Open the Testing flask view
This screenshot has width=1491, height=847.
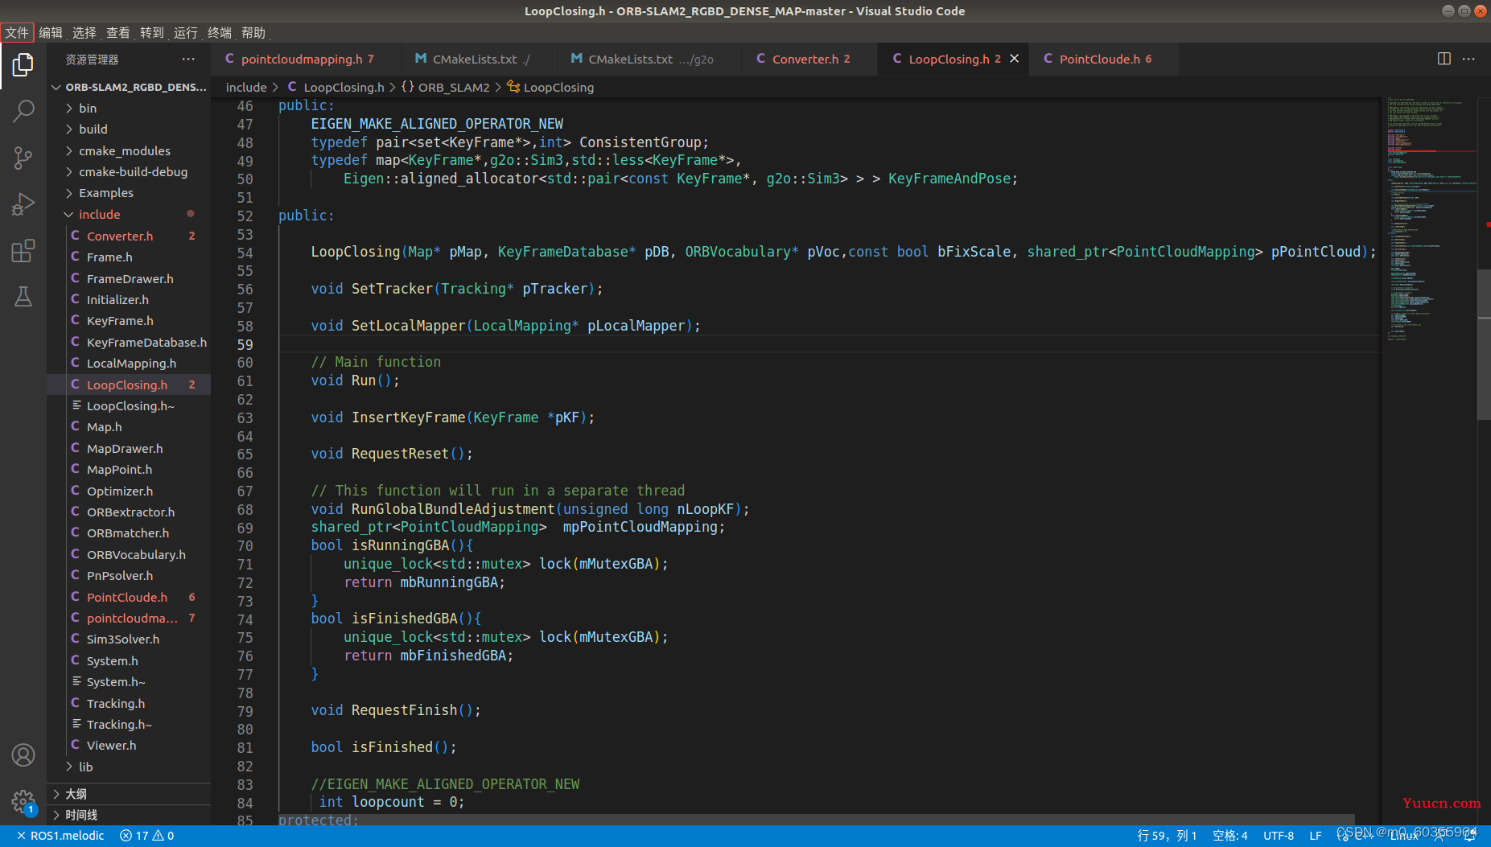[x=23, y=297]
